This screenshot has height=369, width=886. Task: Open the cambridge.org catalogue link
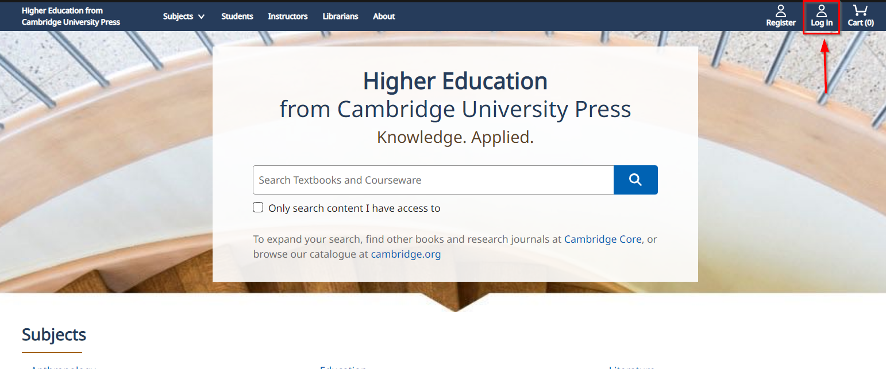pos(406,254)
